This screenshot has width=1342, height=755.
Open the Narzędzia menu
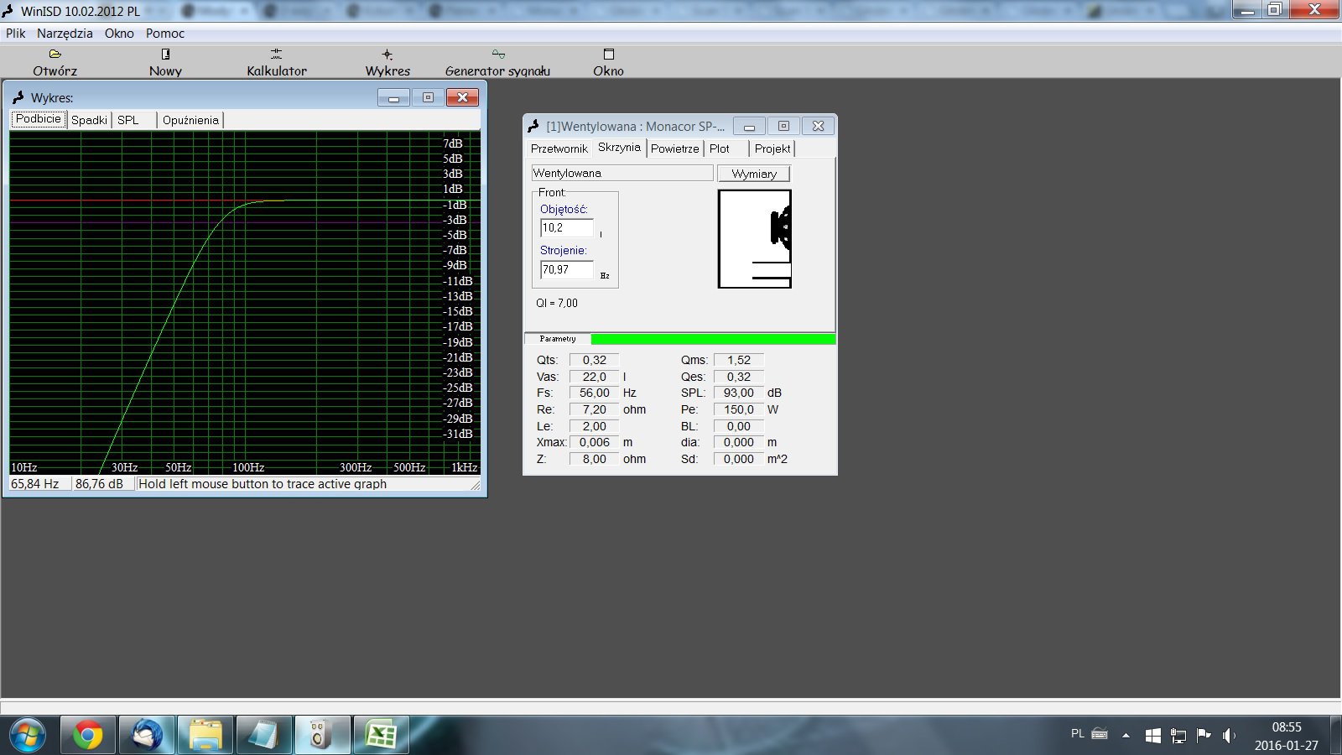pyautogui.click(x=65, y=34)
